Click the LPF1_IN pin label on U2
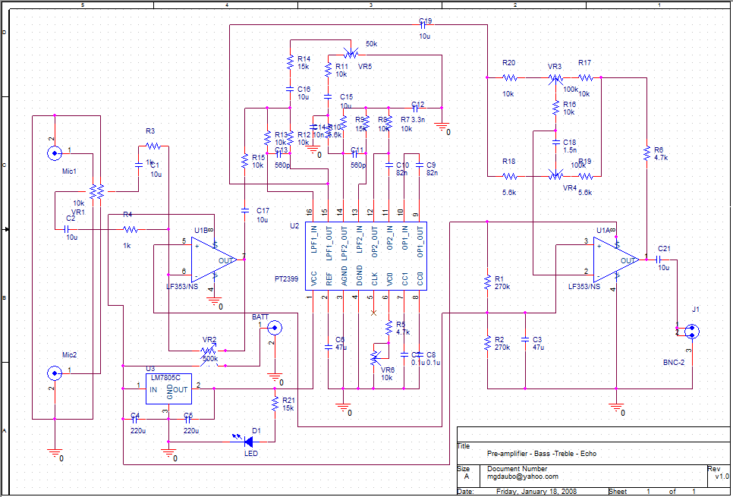This screenshot has height=497, width=733. (x=313, y=239)
